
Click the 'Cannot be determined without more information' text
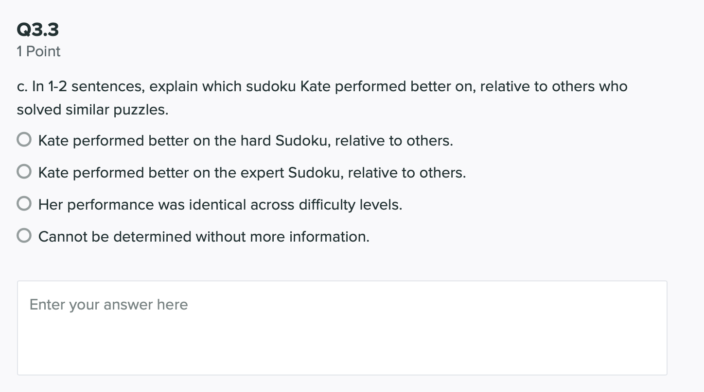(204, 237)
